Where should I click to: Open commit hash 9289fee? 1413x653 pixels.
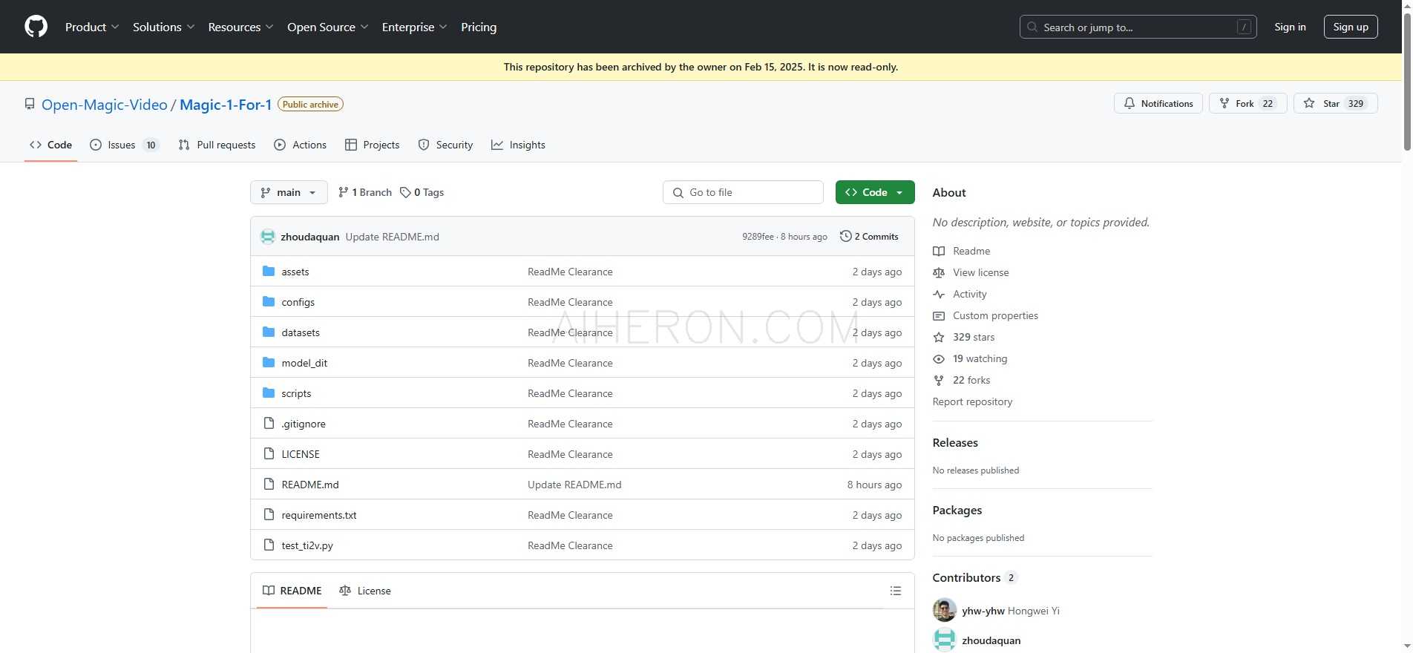click(758, 237)
